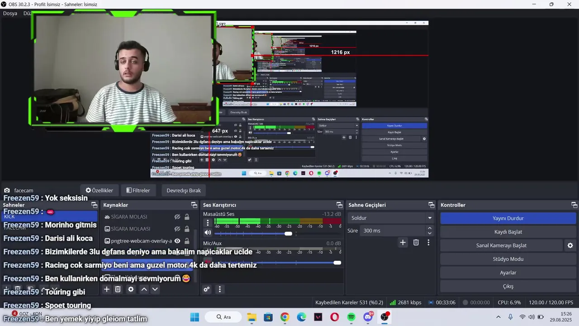Show the first SİGARA MOLASI text source
This screenshot has height=326, width=579.
(177, 217)
